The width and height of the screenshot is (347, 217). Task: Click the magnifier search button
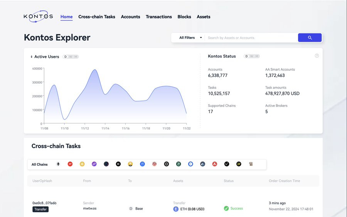[310, 38]
